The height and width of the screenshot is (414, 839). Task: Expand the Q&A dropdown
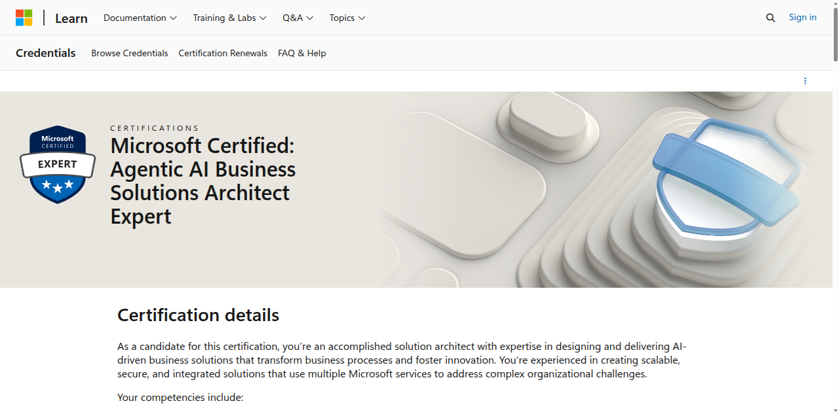298,18
